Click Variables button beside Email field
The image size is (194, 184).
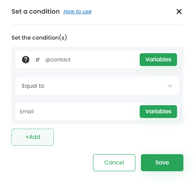158,112
